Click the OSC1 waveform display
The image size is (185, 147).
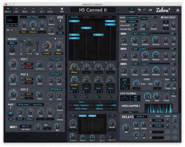tap(12, 19)
